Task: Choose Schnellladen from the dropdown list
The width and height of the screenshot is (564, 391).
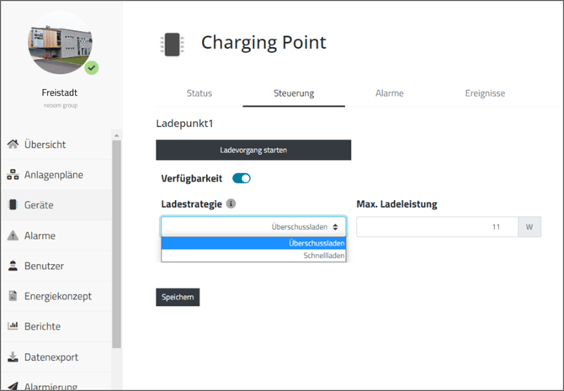Action: (253, 256)
